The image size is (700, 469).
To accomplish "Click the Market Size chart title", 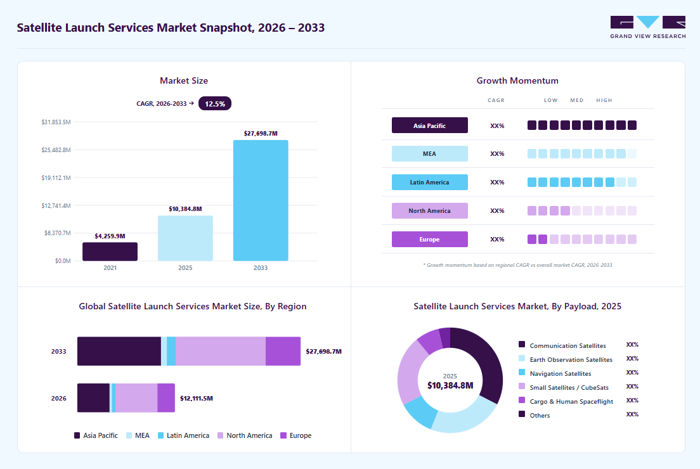I will 184,80.
